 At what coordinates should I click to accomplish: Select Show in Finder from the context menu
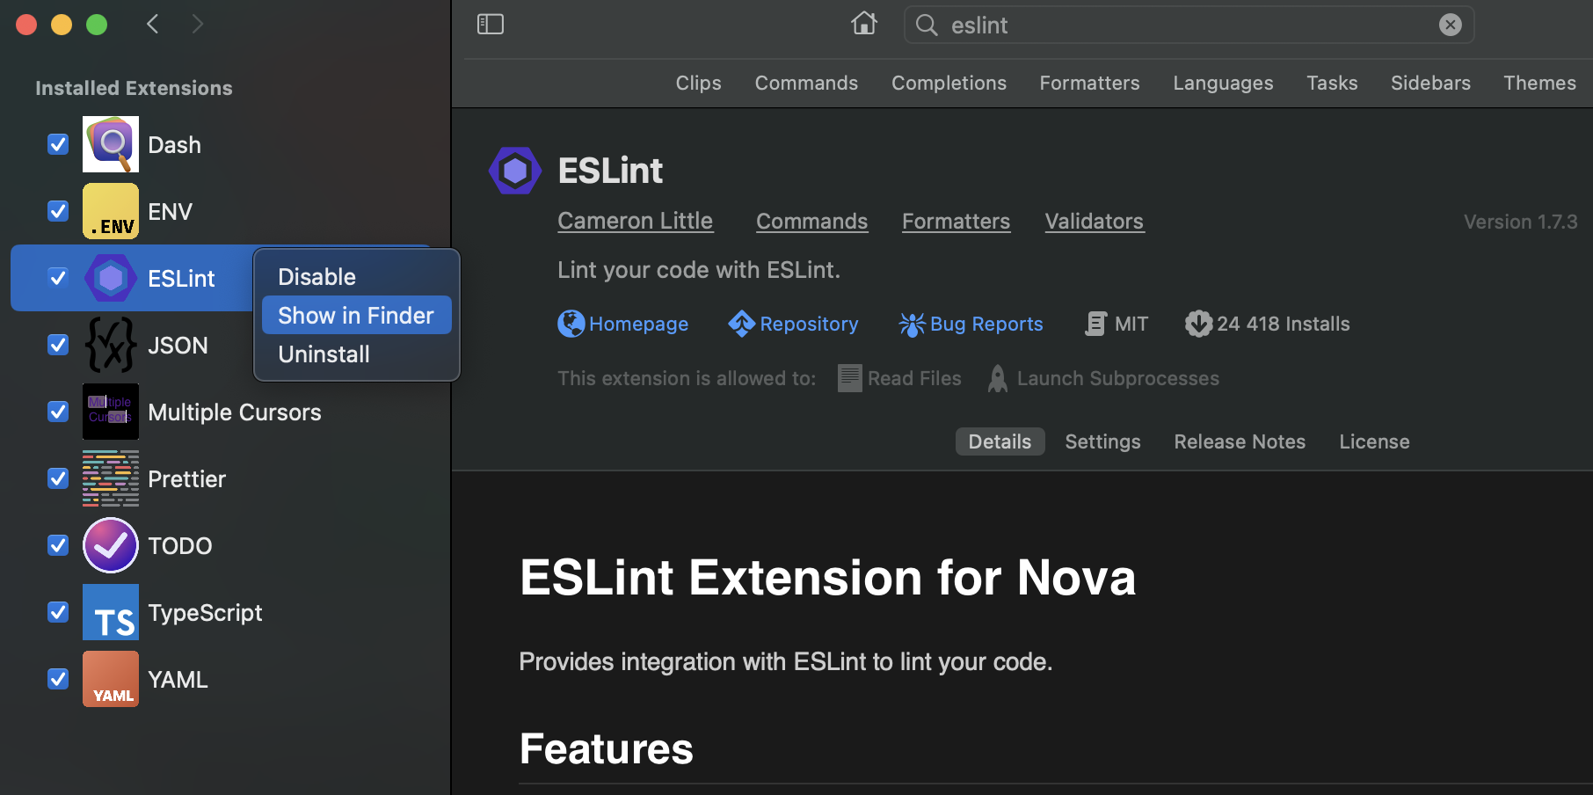pos(355,315)
